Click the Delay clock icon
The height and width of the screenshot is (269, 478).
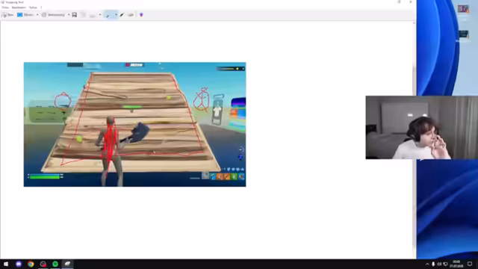44,15
